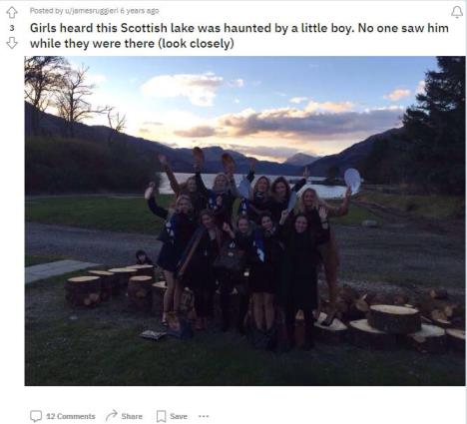Open the group photo image

244,220
